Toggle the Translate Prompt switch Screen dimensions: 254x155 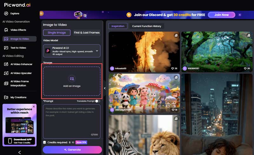tap(97, 101)
